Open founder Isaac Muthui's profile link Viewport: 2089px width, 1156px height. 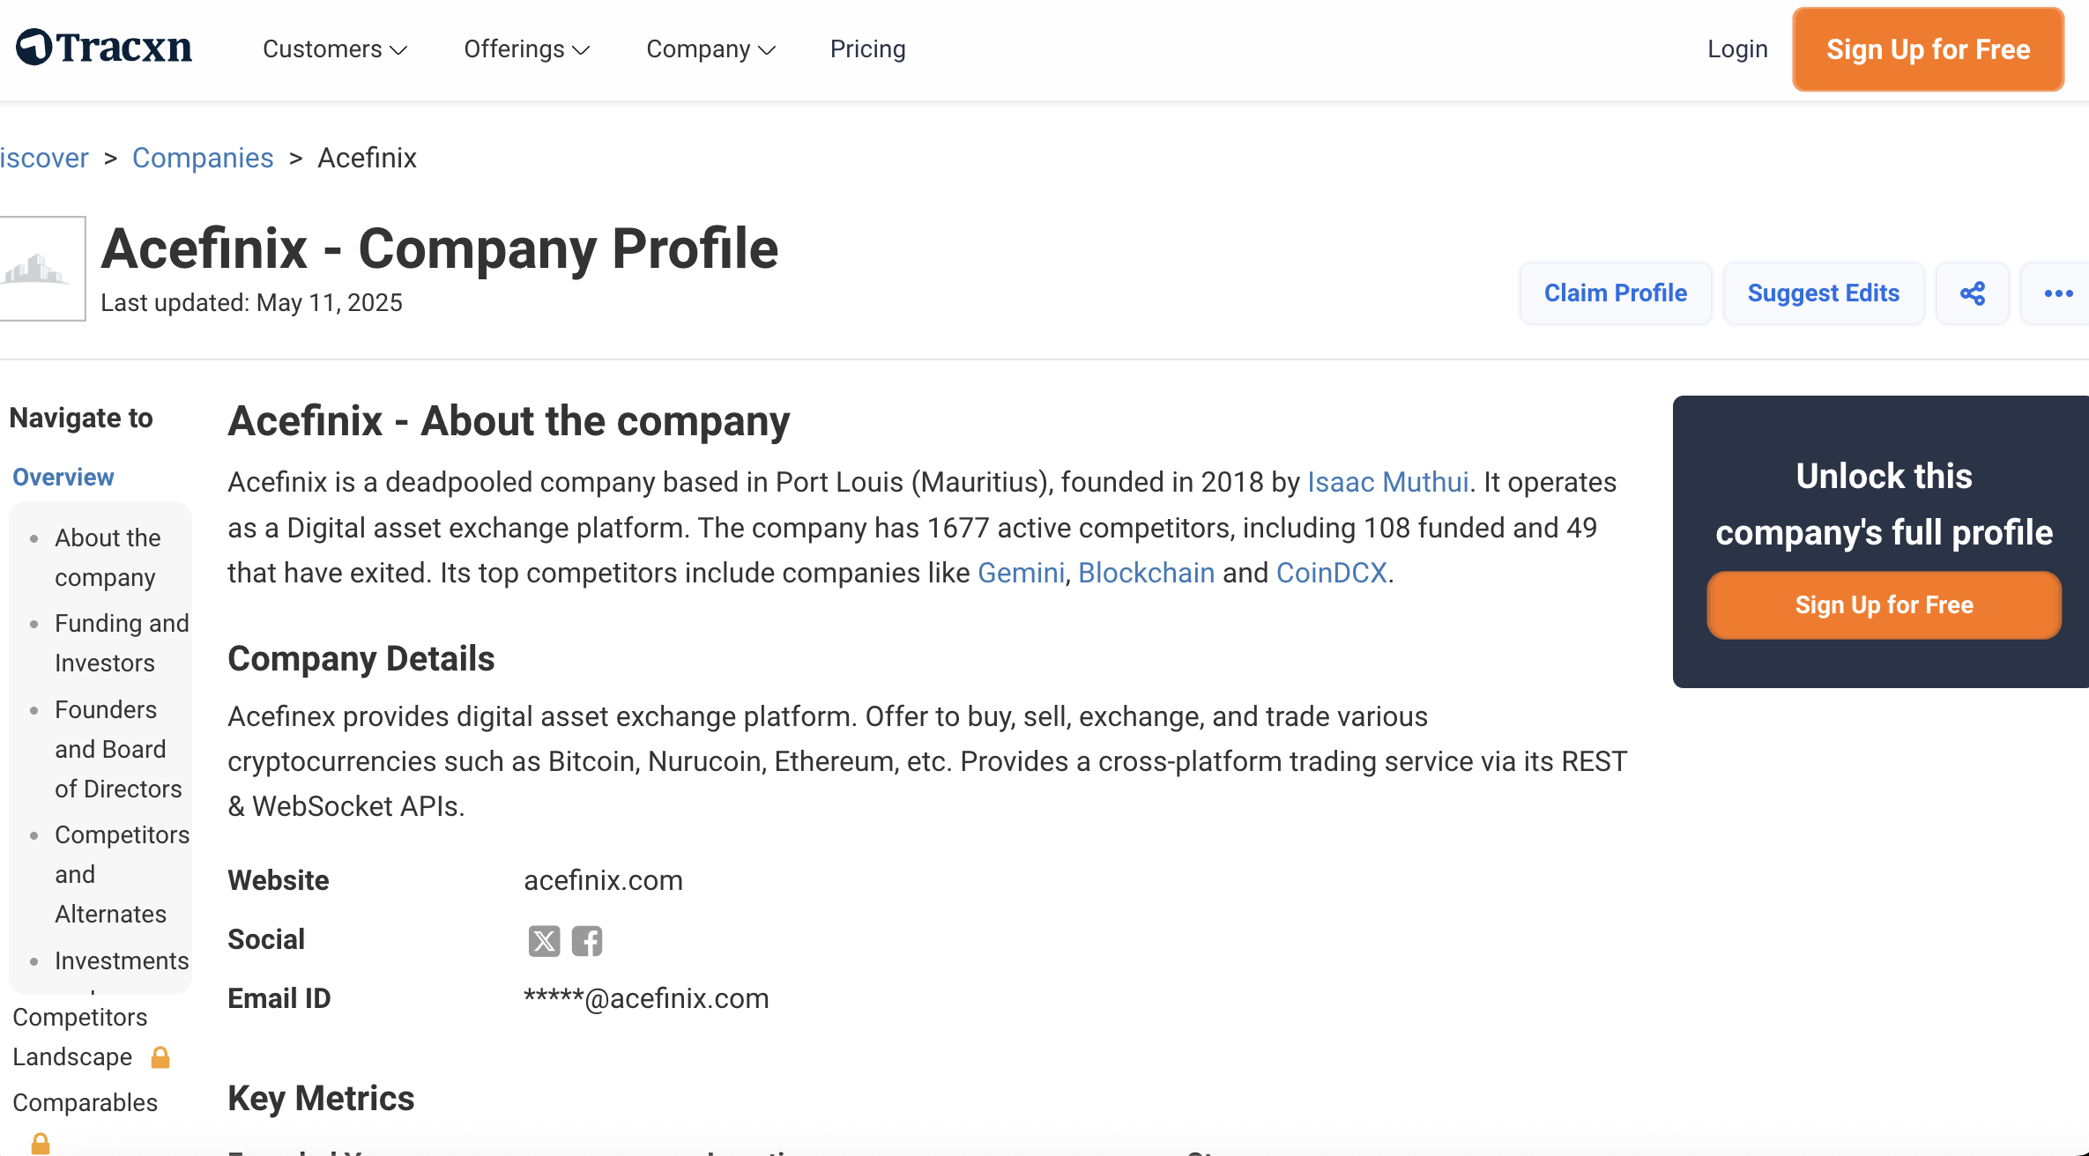[x=1386, y=482]
